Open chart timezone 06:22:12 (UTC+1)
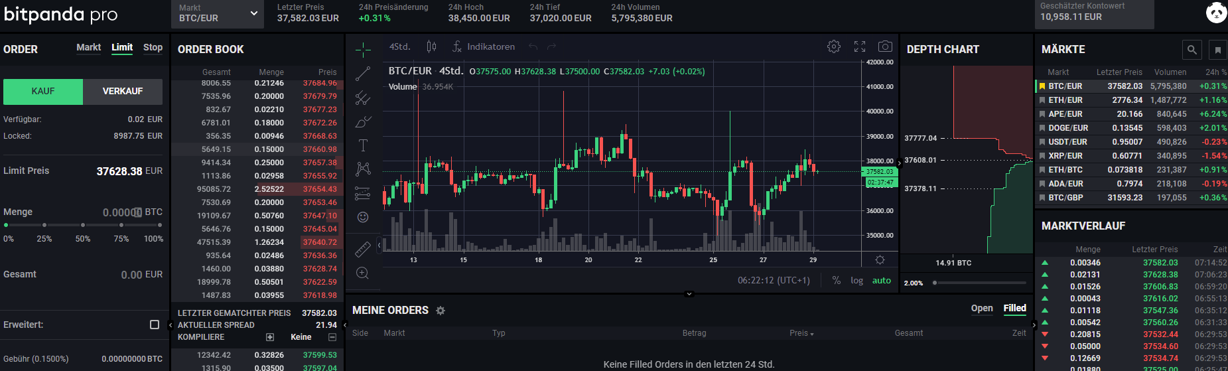This screenshot has width=1228, height=371. coord(774,281)
